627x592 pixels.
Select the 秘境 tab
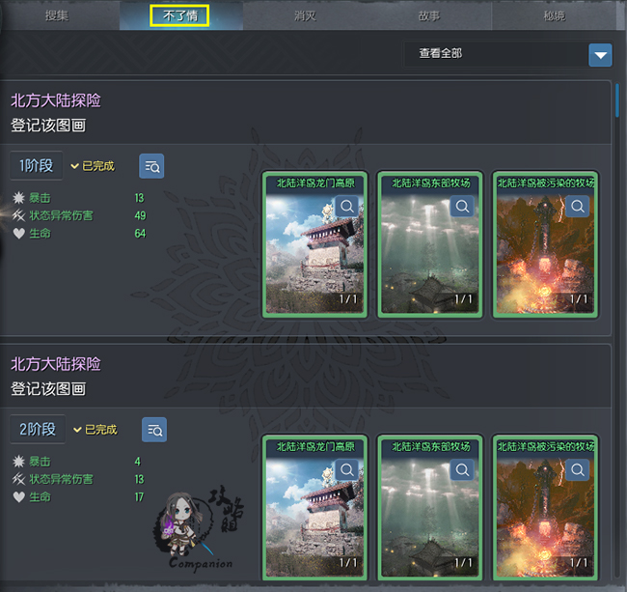555,15
